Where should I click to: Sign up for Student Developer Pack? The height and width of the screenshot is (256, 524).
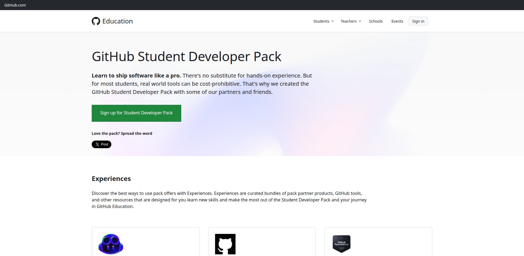pos(136,113)
